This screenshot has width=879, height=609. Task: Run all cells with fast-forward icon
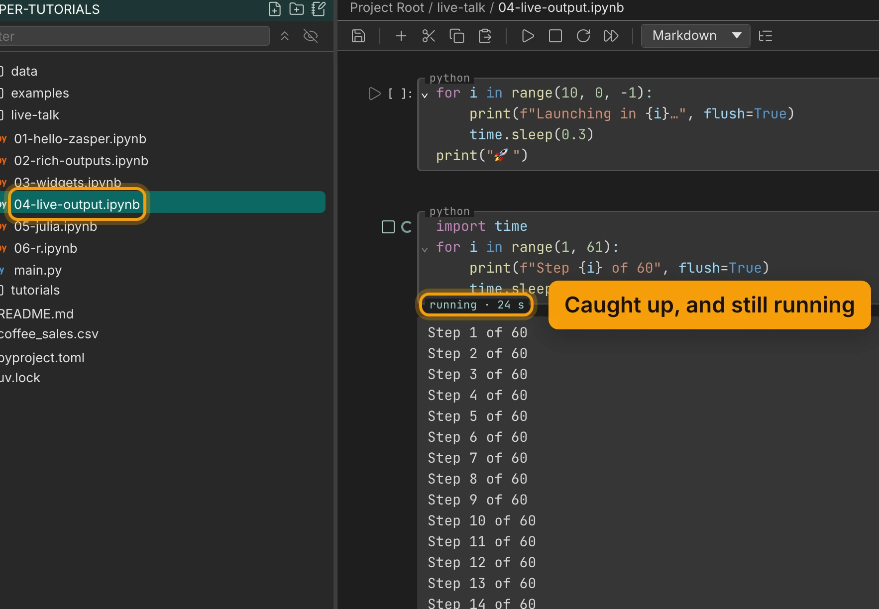[611, 36]
